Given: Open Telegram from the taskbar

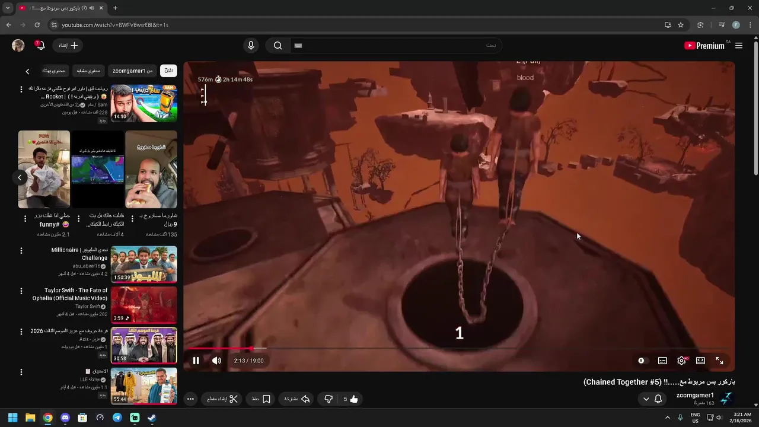Looking at the screenshot, I should click(x=117, y=418).
